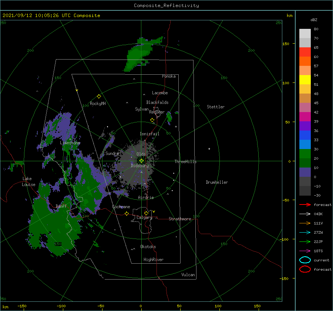Click the orange 111V arrow icon
This screenshot has width=333, height=311.
(x=305, y=223)
